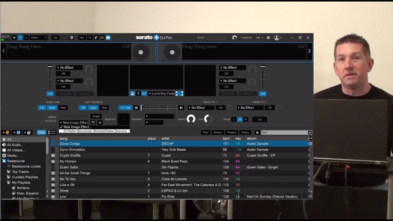Enable Master FX 2 ON button
The image size is (393, 221).
270,108
